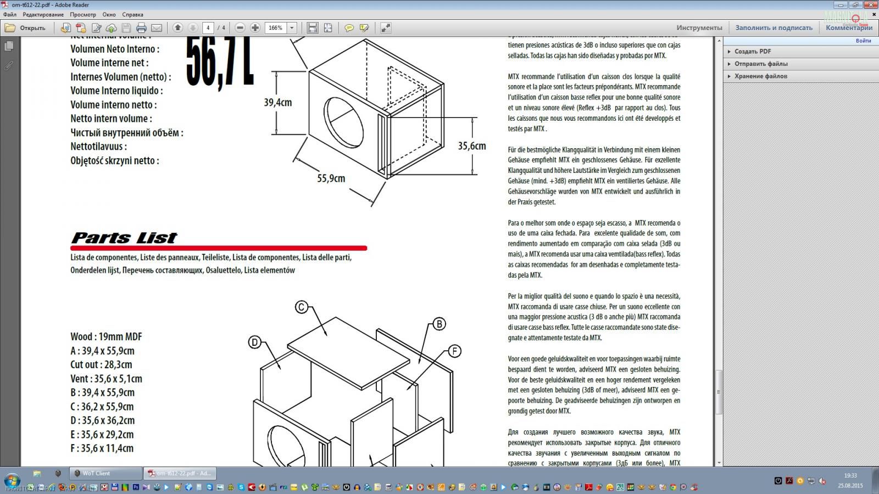This screenshot has width=879, height=494.
Task: Open the Комментарии pane
Action: pos(849,27)
